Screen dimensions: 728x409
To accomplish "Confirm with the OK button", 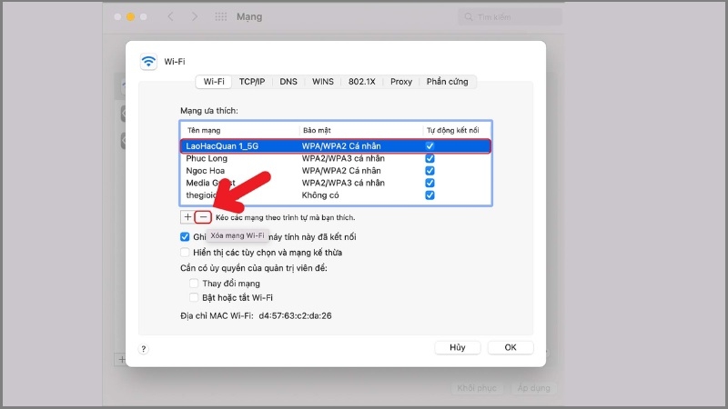I will pos(511,347).
